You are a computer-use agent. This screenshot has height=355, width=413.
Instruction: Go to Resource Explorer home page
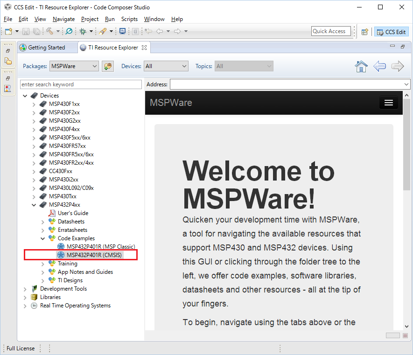[361, 66]
